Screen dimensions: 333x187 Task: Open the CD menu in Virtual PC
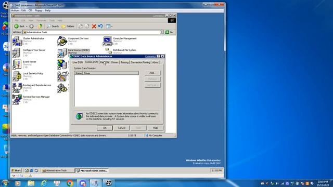click(30, 10)
